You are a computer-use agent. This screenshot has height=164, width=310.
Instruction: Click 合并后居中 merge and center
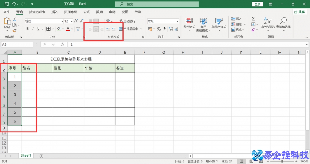coord(129,29)
